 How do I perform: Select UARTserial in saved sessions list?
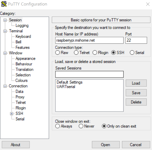click(66, 87)
